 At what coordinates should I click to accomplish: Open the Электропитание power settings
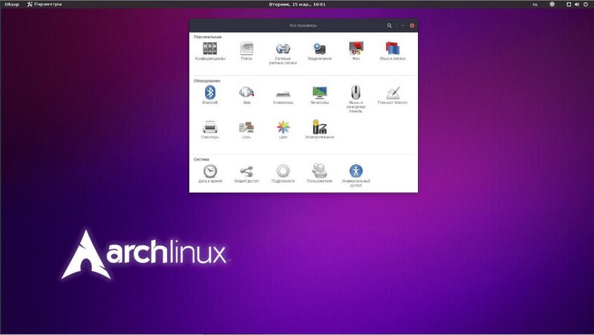click(319, 129)
